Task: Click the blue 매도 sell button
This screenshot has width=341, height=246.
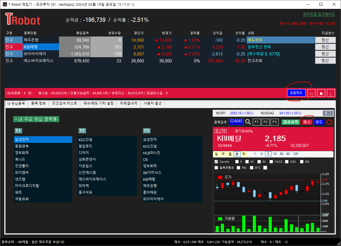Action: click(x=319, y=122)
